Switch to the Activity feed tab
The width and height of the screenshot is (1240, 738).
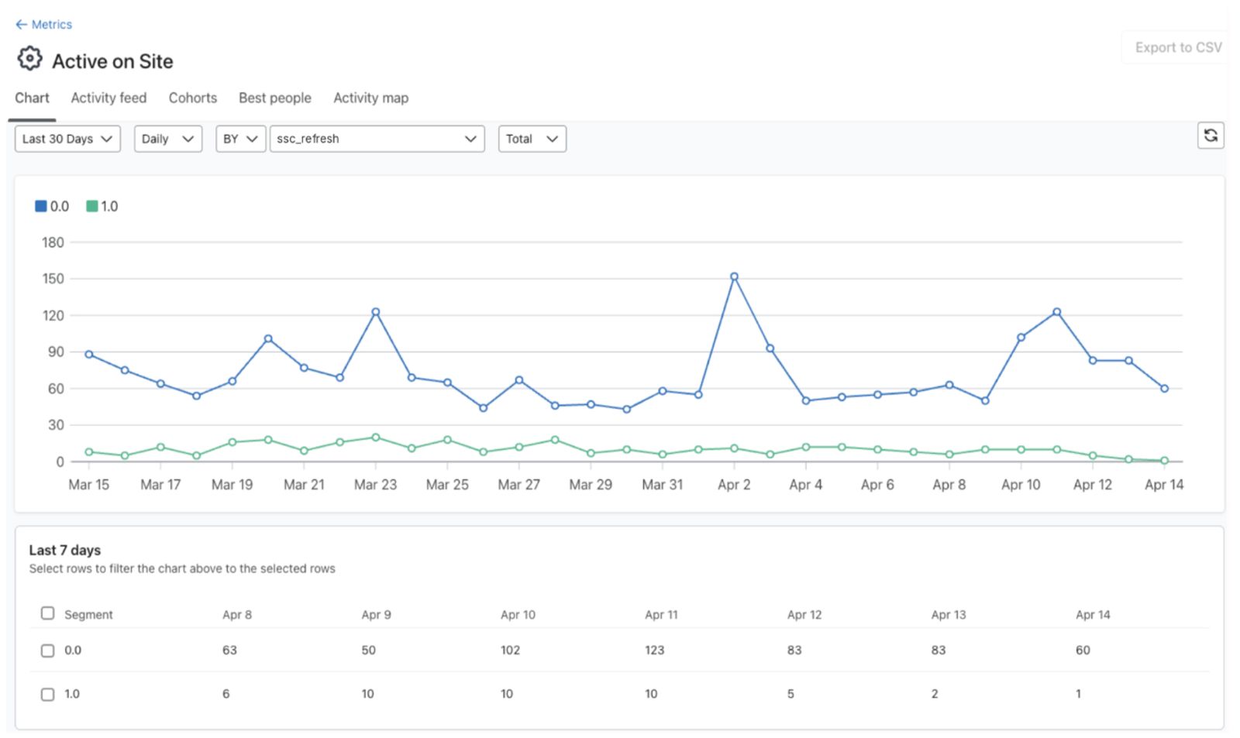108,98
